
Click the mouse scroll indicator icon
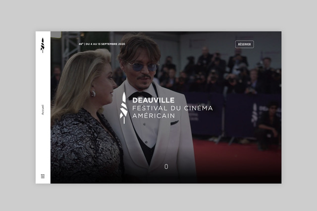coord(166,167)
